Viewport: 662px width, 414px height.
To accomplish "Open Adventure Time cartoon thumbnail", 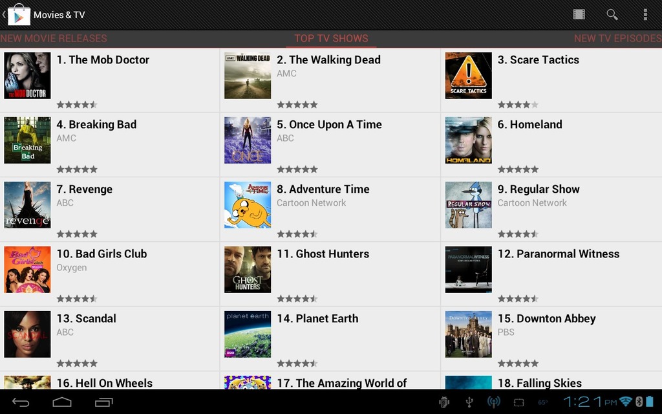I will click(248, 205).
